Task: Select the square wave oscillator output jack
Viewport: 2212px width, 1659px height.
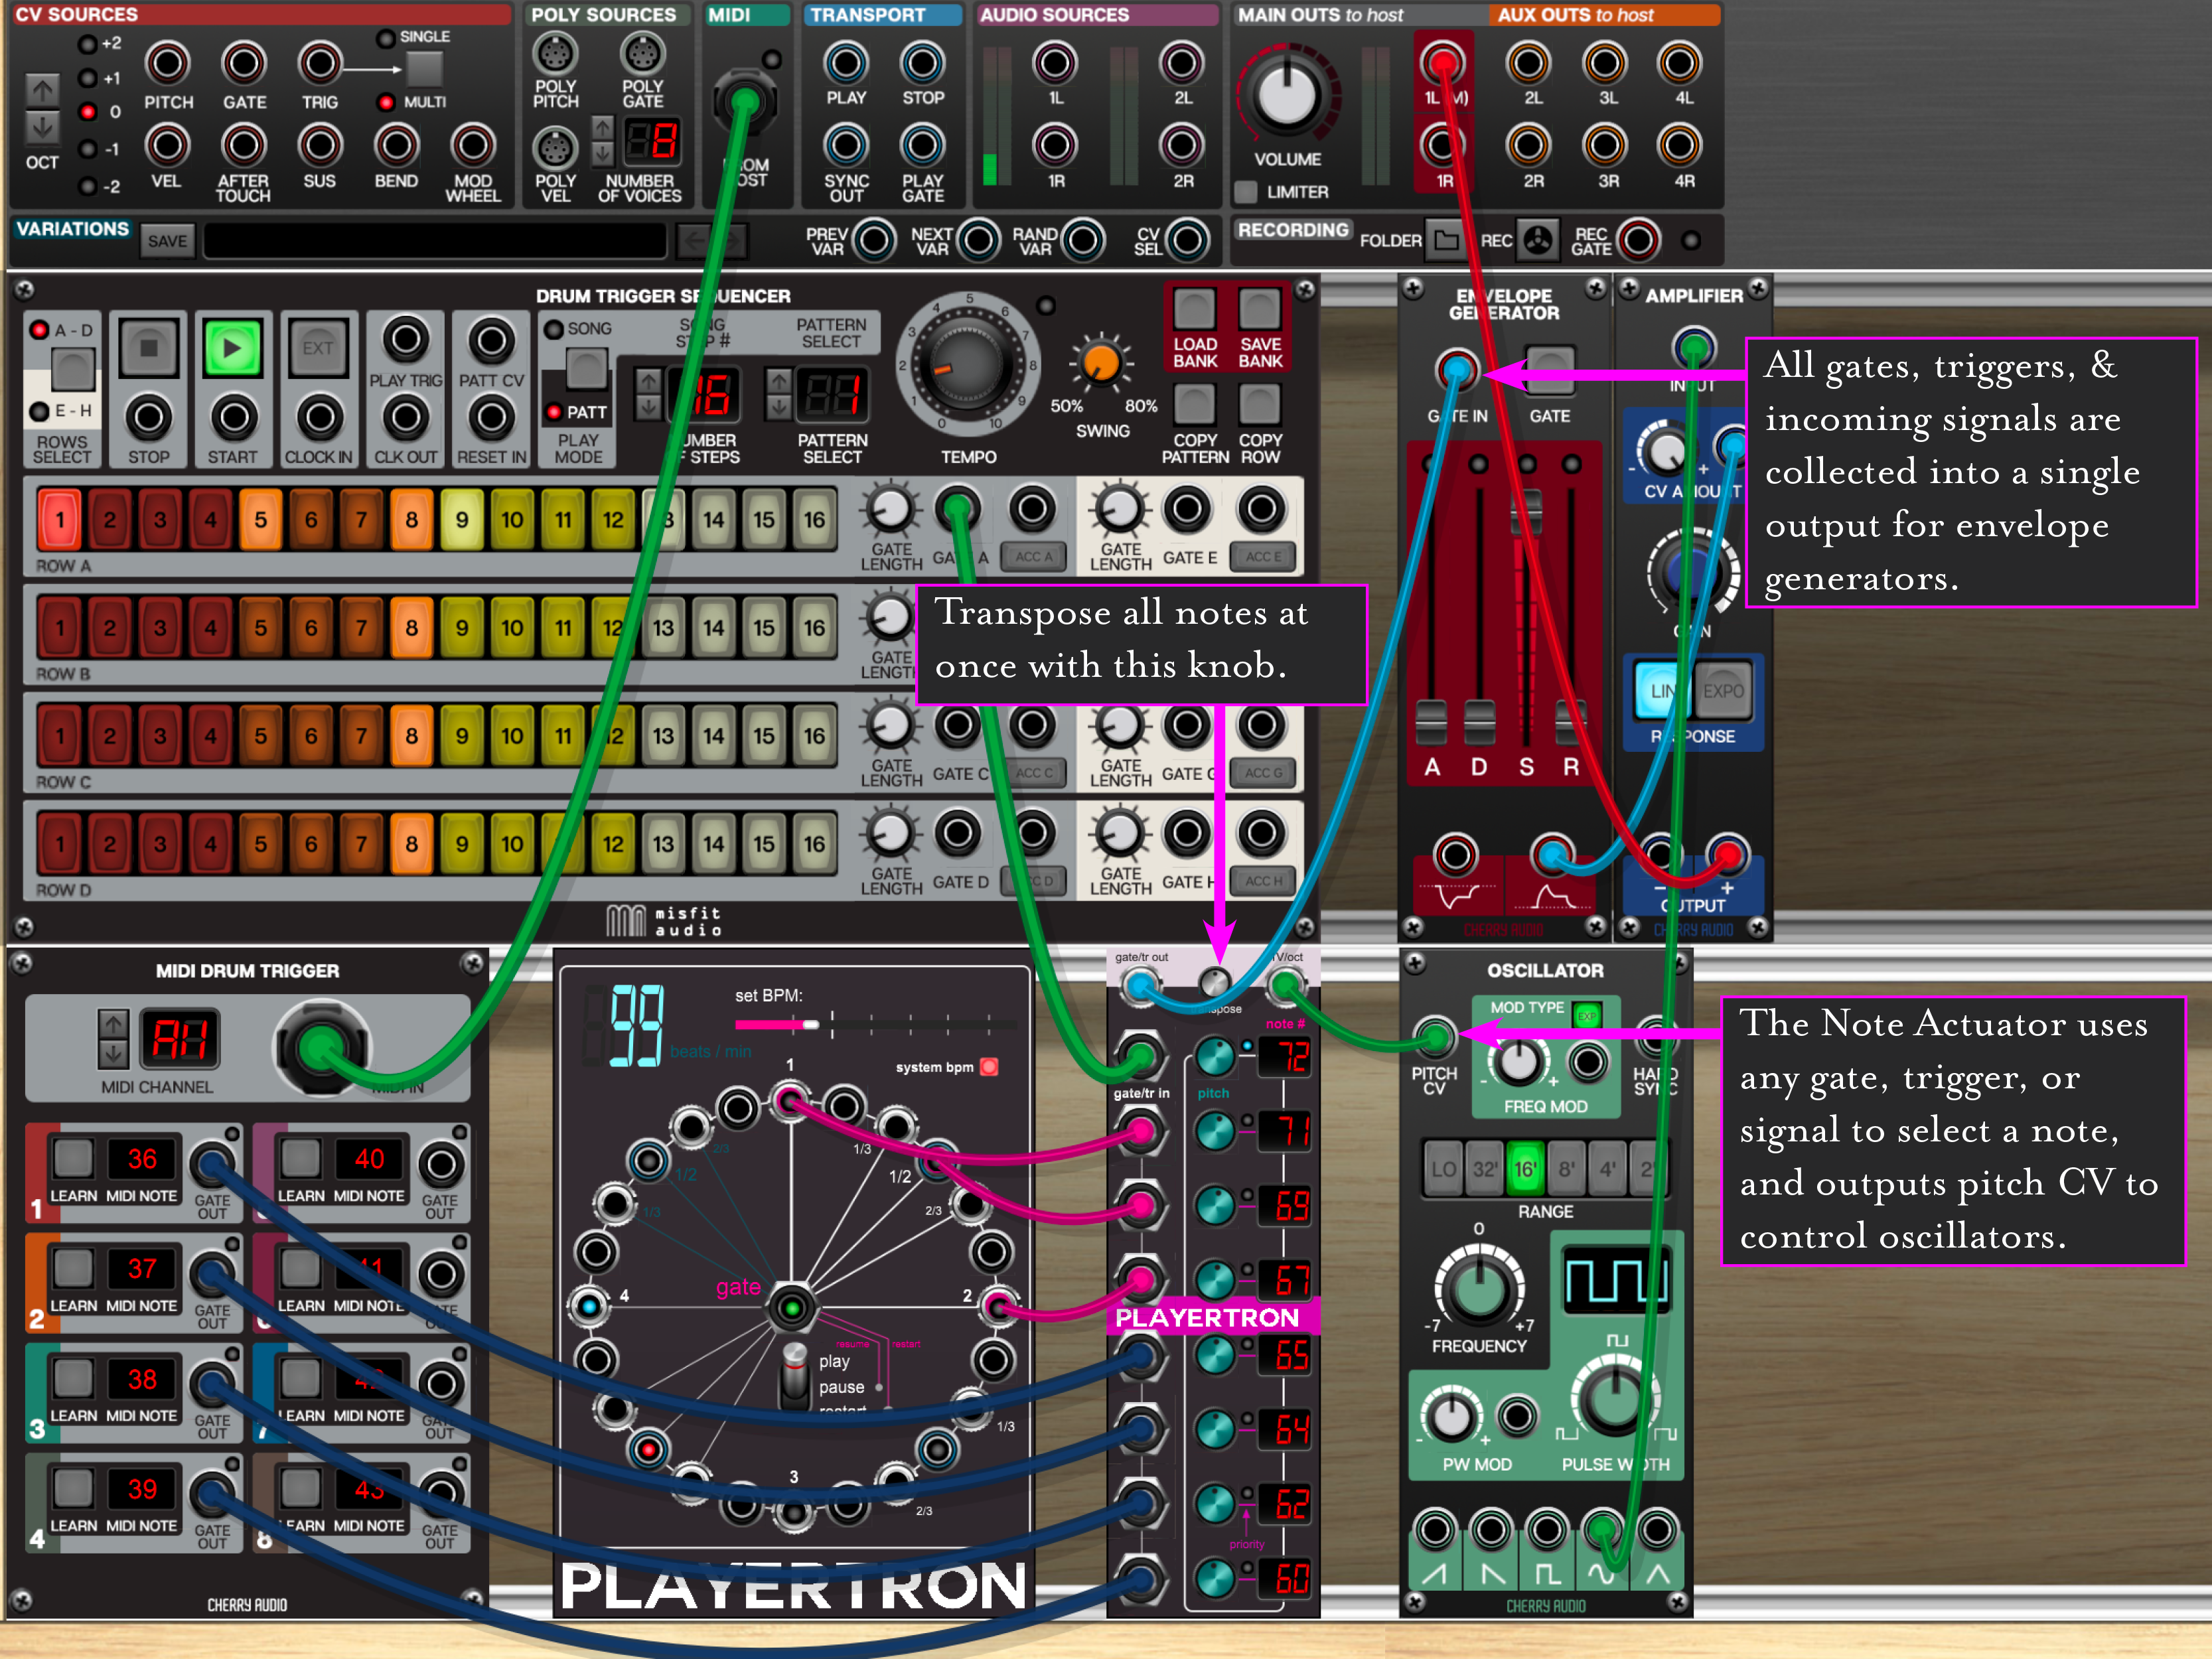Action: coord(1546,1530)
